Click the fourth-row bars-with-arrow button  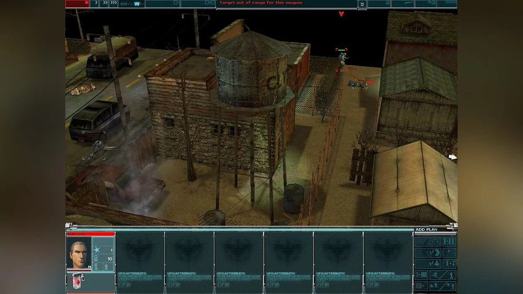tap(421, 275)
